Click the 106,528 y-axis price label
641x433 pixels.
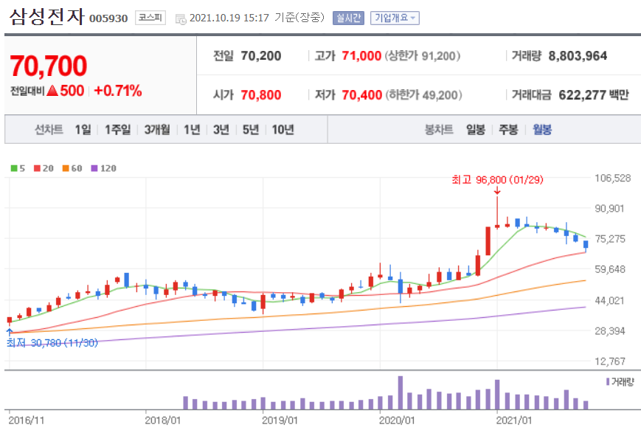pos(613,179)
